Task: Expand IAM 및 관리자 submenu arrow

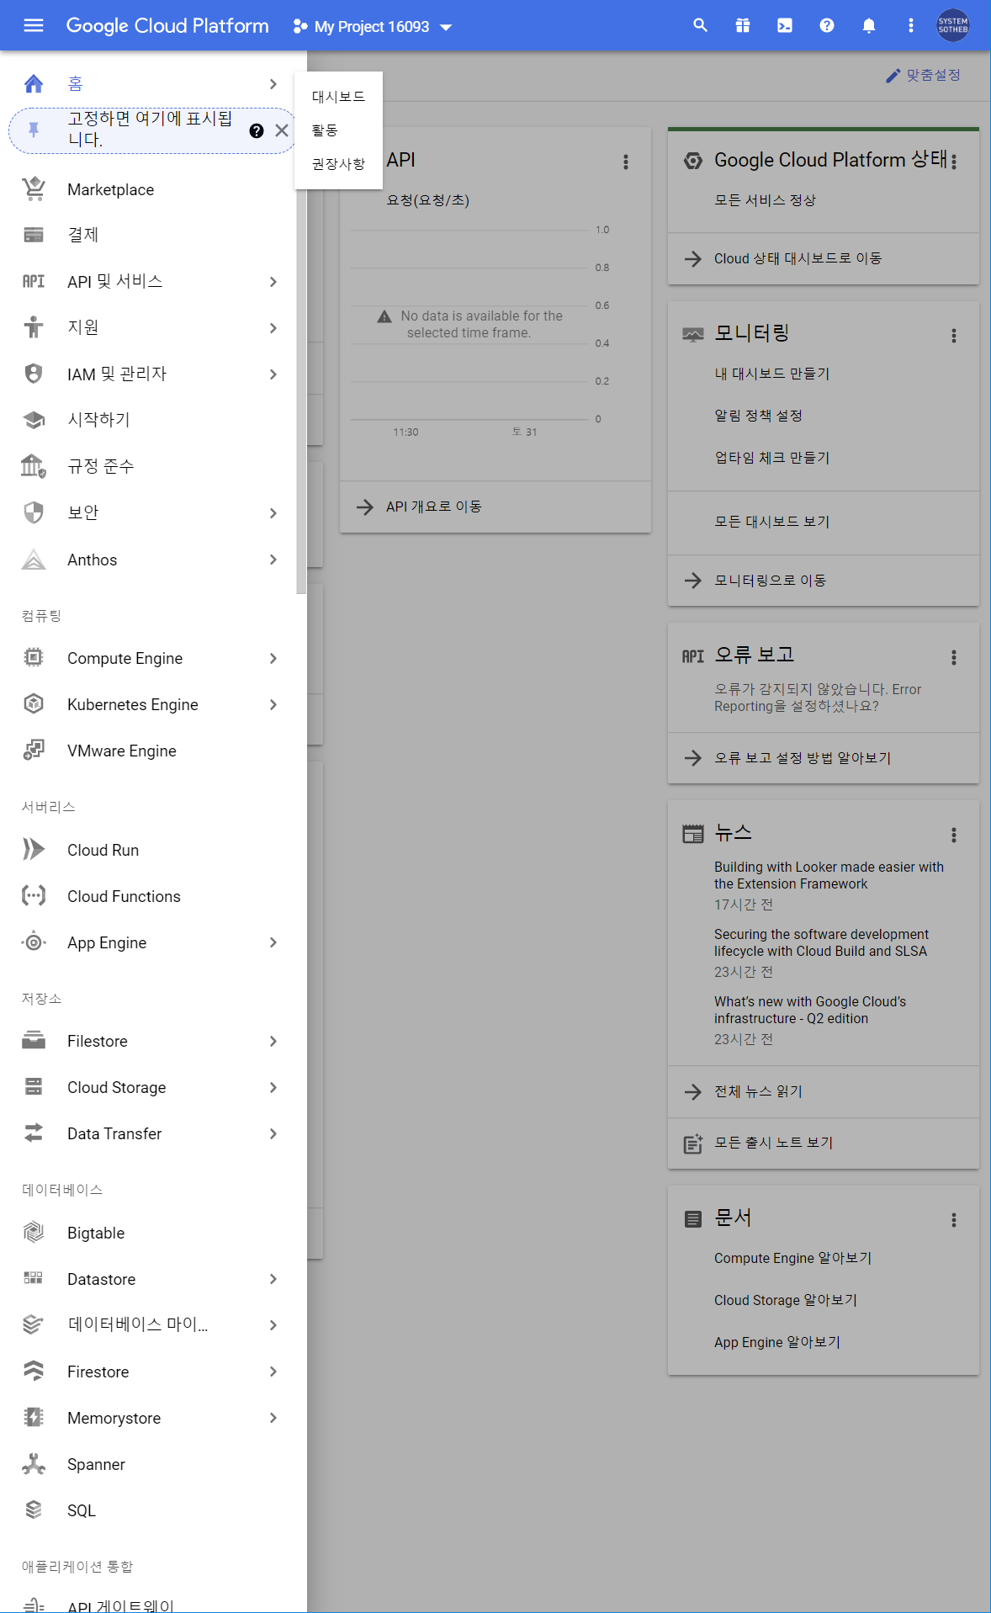Action: click(273, 374)
